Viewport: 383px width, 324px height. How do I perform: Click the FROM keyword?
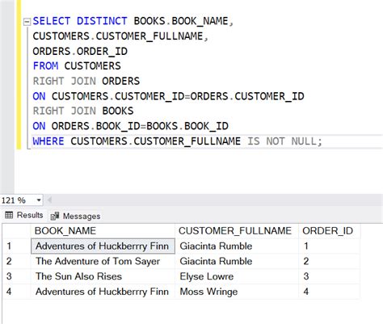coord(45,66)
